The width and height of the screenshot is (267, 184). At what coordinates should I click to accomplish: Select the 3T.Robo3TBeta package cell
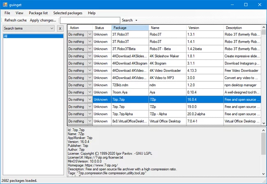[130, 49]
